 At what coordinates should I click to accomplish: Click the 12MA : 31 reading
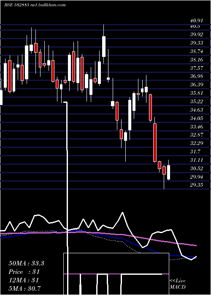tap(24, 280)
